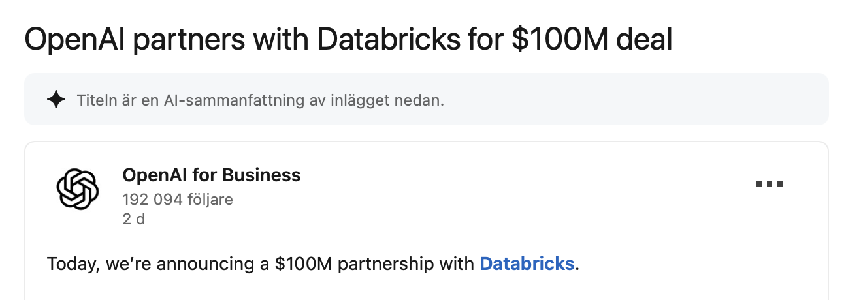Viewport: 844px width, 300px height.
Task: Open the OpenAI for Business profile name
Action: pos(211,175)
